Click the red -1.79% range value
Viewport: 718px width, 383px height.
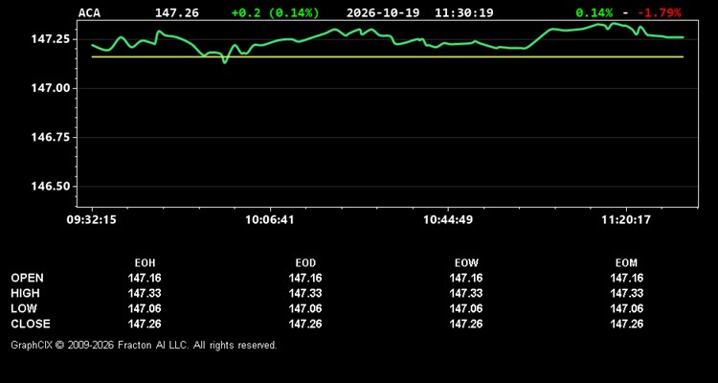click(x=659, y=12)
